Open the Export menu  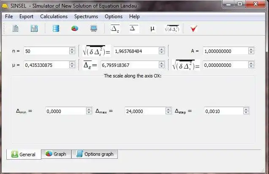pos(26,17)
